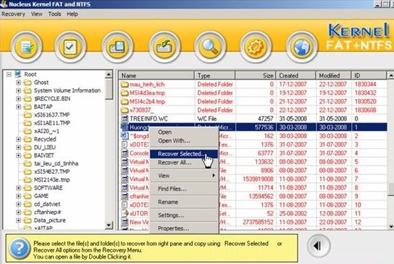Click file list scrollbar up arrow
The height and width of the screenshot is (264, 394).
(x=391, y=75)
